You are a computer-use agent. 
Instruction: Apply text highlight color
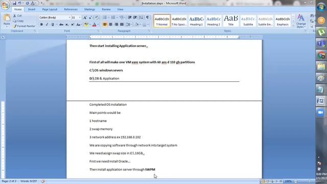(86, 25)
